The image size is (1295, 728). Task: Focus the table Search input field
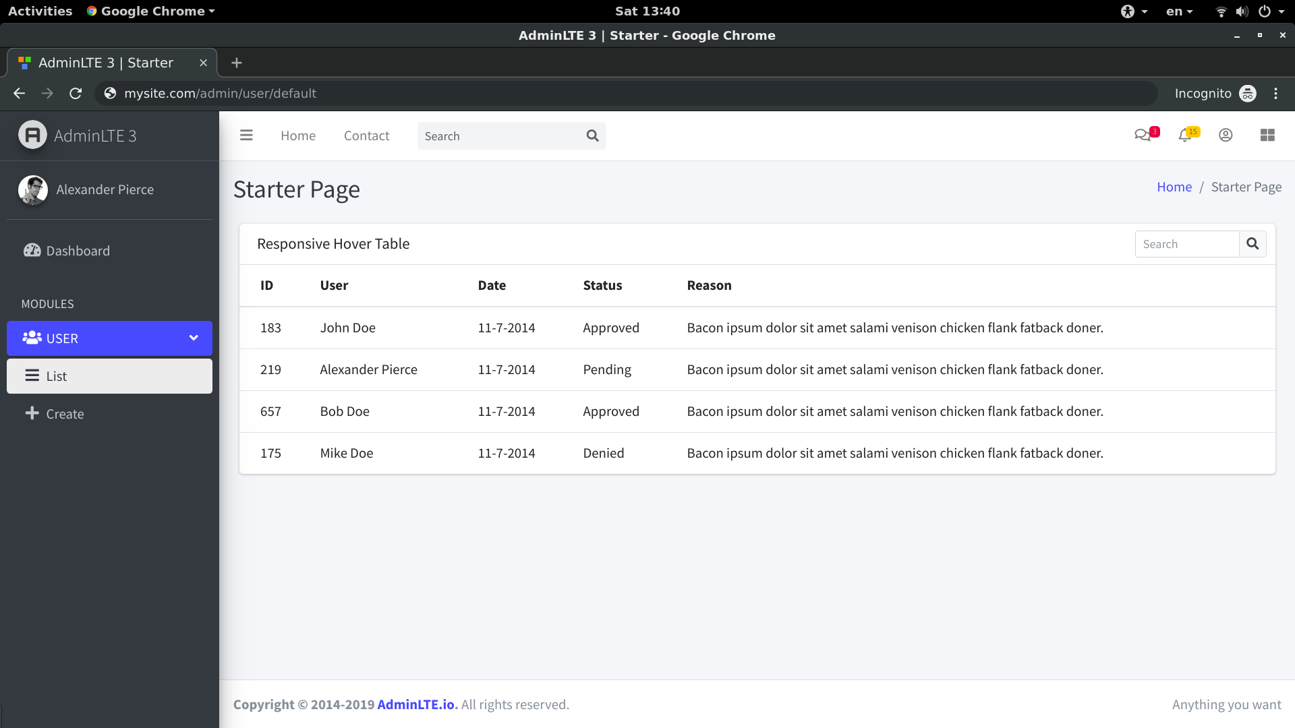pos(1186,244)
